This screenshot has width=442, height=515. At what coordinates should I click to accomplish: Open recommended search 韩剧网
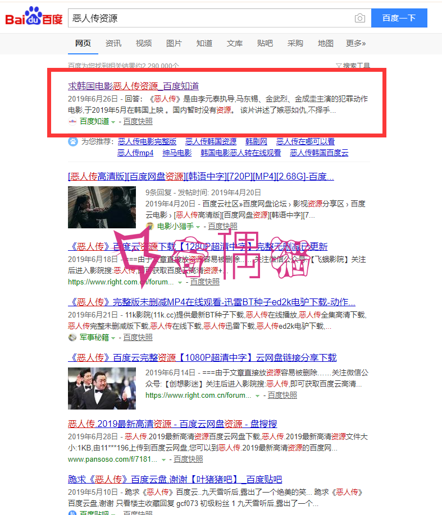[256, 141]
